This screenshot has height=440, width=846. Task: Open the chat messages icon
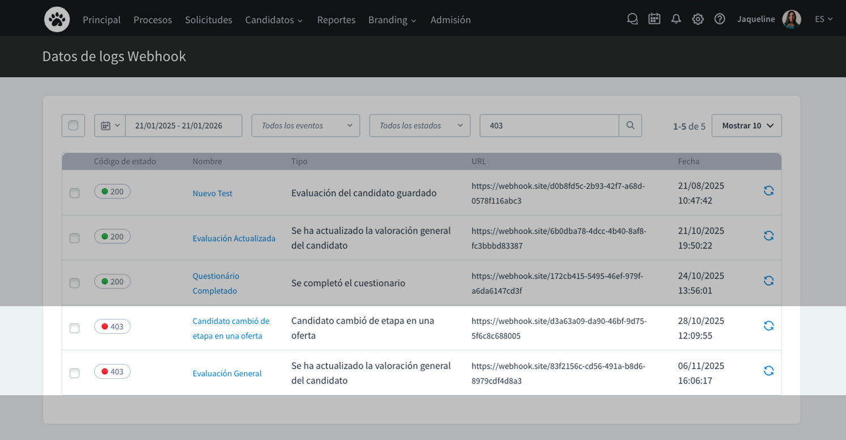tap(632, 19)
